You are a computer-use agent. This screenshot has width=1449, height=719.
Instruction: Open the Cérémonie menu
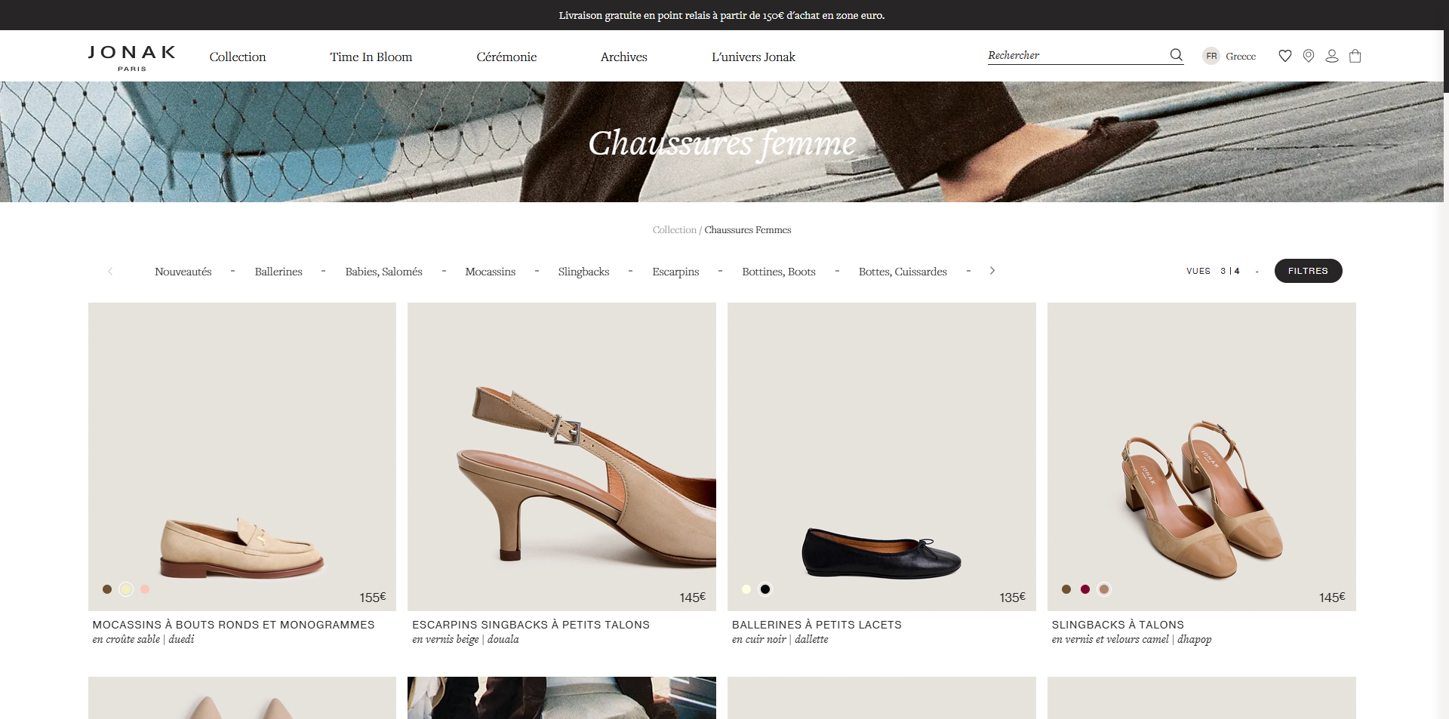click(506, 57)
